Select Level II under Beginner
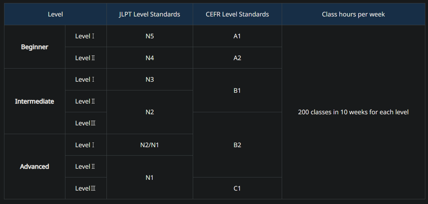The height and width of the screenshot is (204, 428). click(x=86, y=58)
